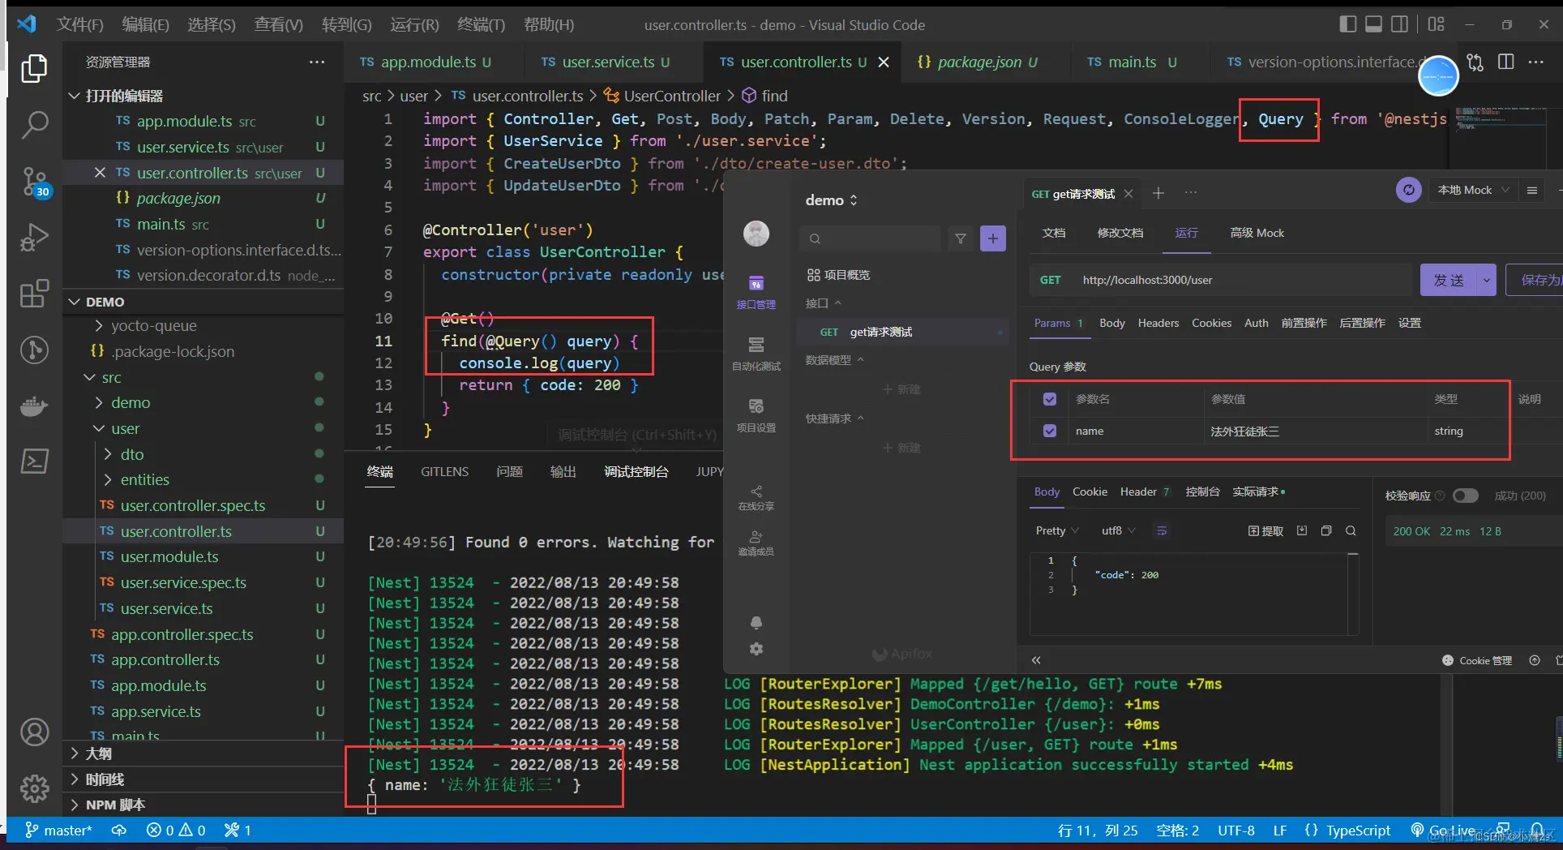Open user.service.ts in the src/user tree
1563x850 pixels.
pyautogui.click(x=167, y=608)
